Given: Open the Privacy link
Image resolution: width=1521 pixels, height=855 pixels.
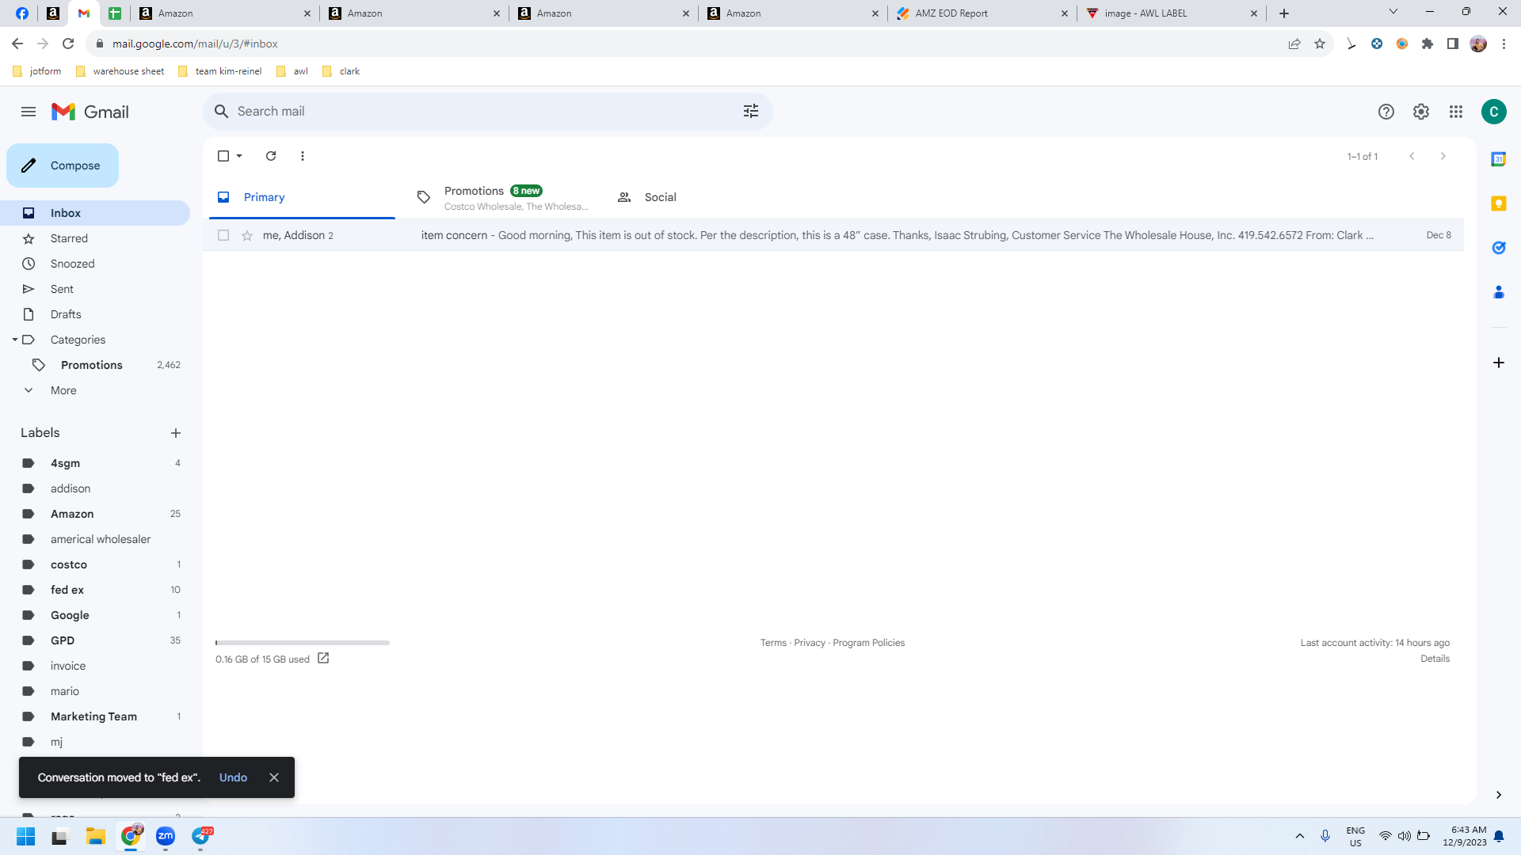Looking at the screenshot, I should [810, 643].
